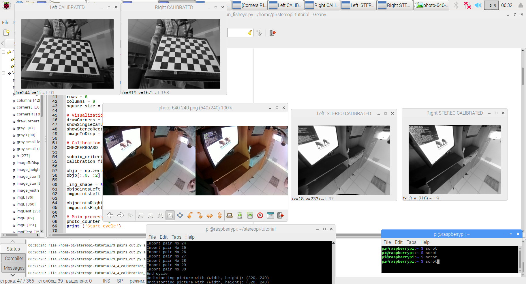
Task: Select symbol imgL [86]
Action: tap(25, 197)
